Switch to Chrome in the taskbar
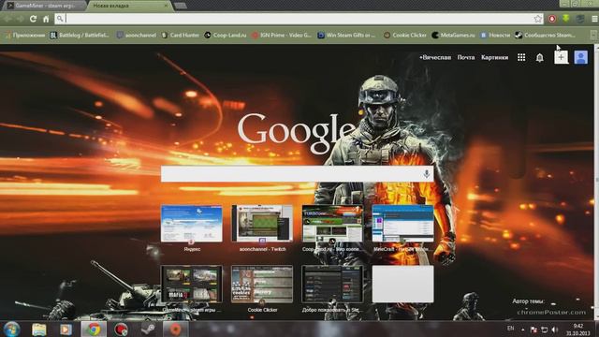The height and width of the screenshot is (337, 599). coord(94,330)
